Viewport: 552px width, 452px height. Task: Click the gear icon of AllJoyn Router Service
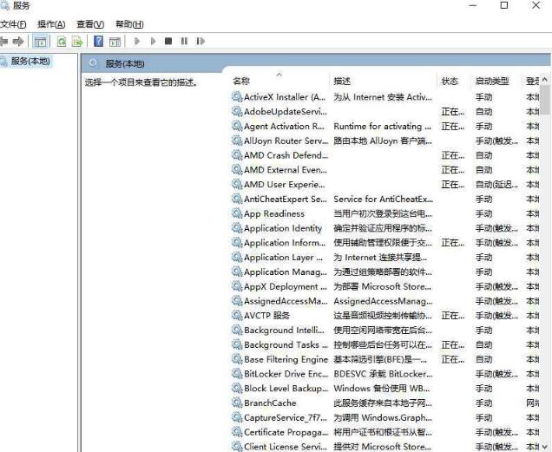coord(237,141)
